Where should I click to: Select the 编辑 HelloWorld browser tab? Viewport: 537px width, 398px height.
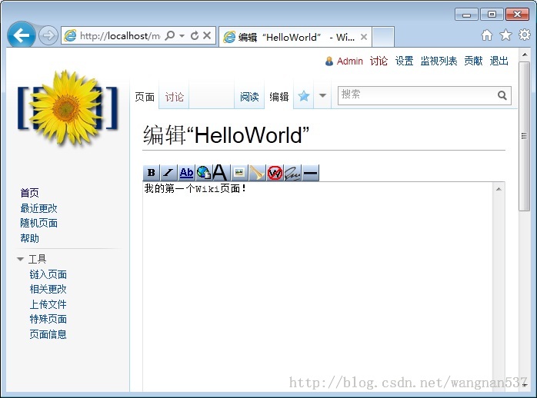[x=295, y=37]
